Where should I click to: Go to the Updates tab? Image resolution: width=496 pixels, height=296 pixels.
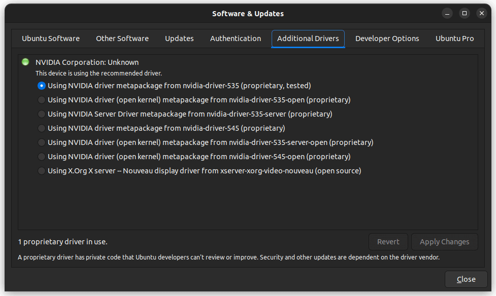pyautogui.click(x=179, y=39)
